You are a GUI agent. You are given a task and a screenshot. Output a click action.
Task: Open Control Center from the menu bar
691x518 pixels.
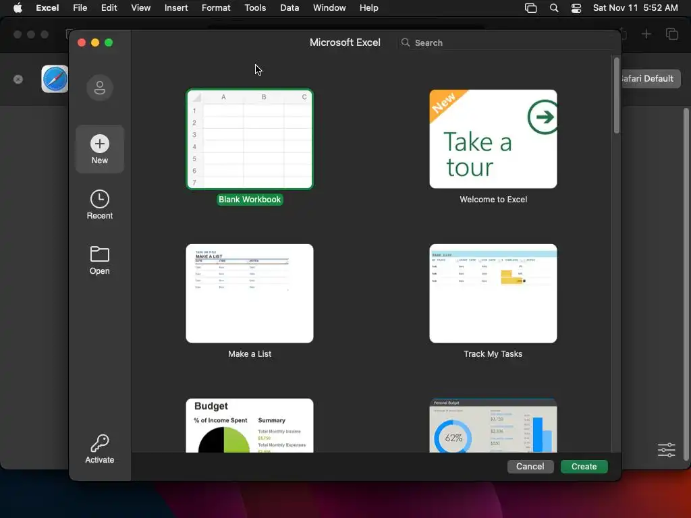576,8
